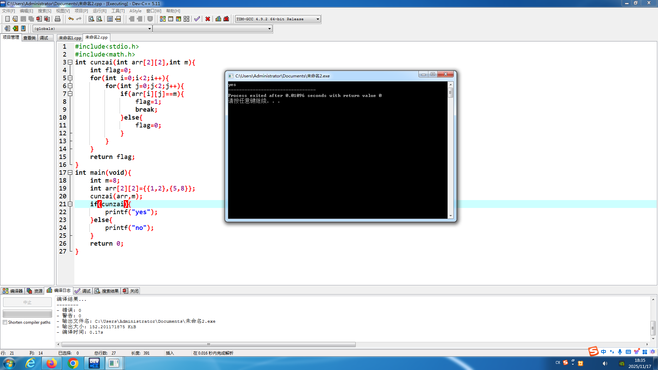Click the compile log horizontal scrollbar

click(208, 344)
